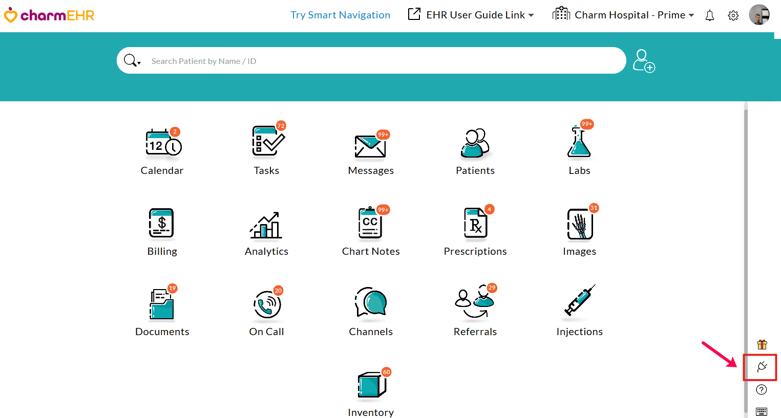Open notifications bell
Image resolution: width=781 pixels, height=418 pixels.
click(x=709, y=15)
